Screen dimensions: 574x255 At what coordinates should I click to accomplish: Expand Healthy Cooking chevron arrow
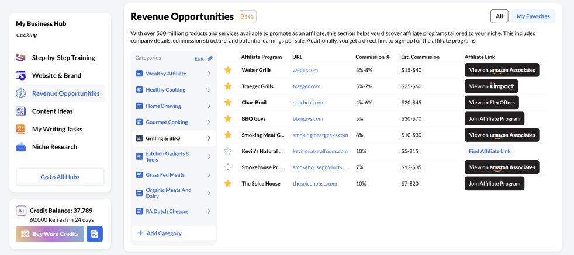[209, 89]
